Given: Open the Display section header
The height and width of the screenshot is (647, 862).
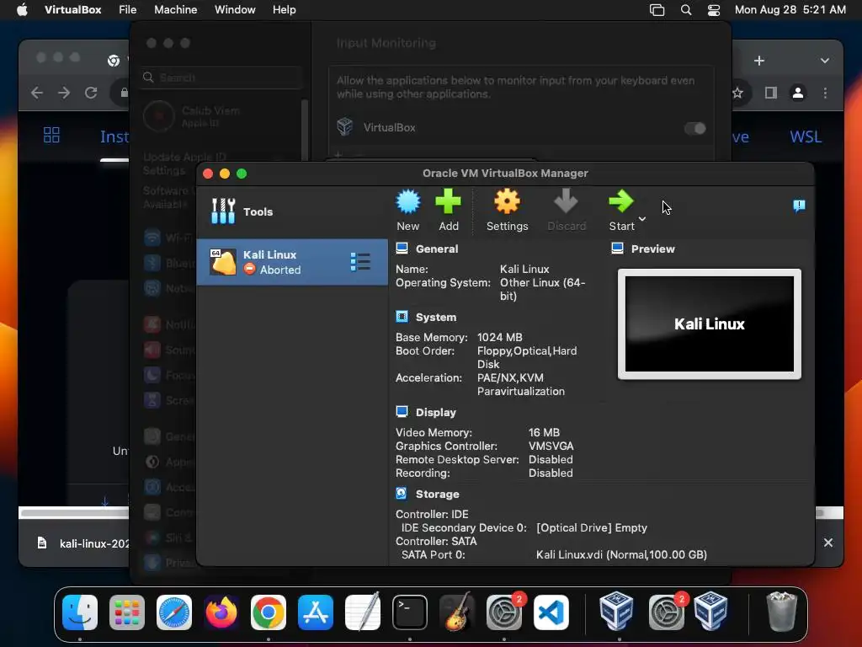Looking at the screenshot, I should coord(435,412).
